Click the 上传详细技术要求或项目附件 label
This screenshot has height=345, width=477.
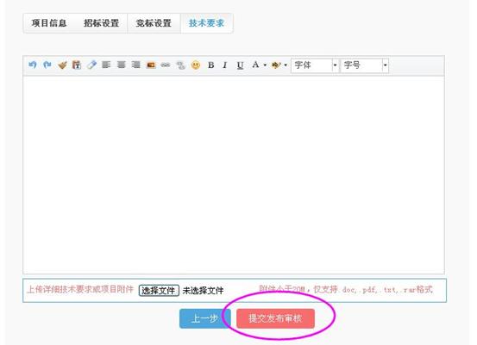80,289
